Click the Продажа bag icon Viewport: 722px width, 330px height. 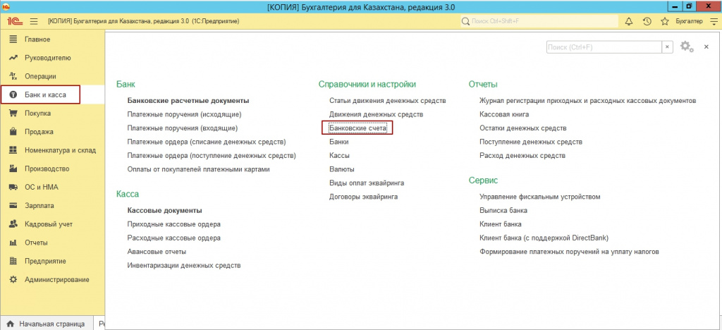[x=13, y=132]
